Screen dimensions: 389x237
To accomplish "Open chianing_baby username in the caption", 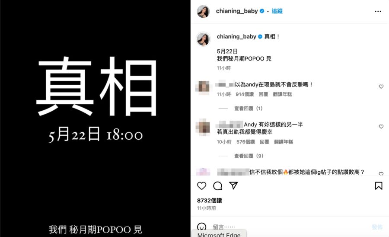I will 236,36.
